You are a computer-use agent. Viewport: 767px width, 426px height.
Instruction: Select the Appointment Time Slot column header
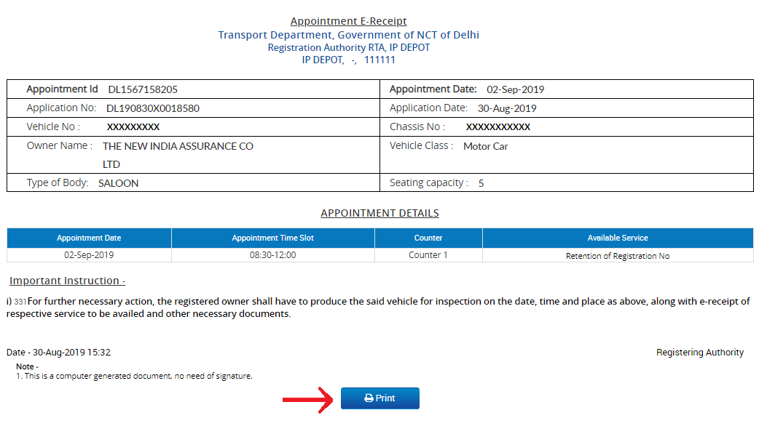click(x=273, y=238)
